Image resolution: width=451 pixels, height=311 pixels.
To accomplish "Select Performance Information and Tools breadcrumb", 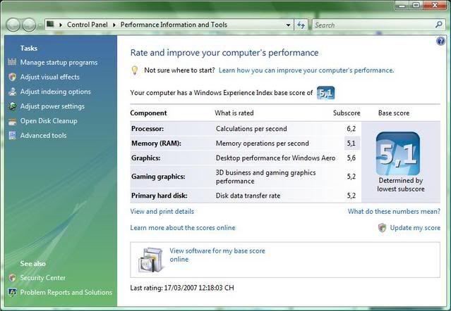I will [174, 25].
